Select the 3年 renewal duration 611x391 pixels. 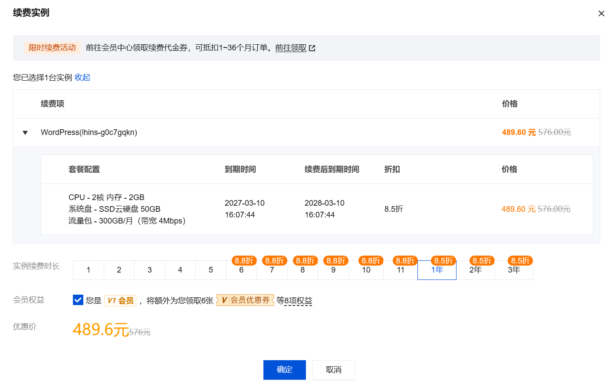pos(514,270)
